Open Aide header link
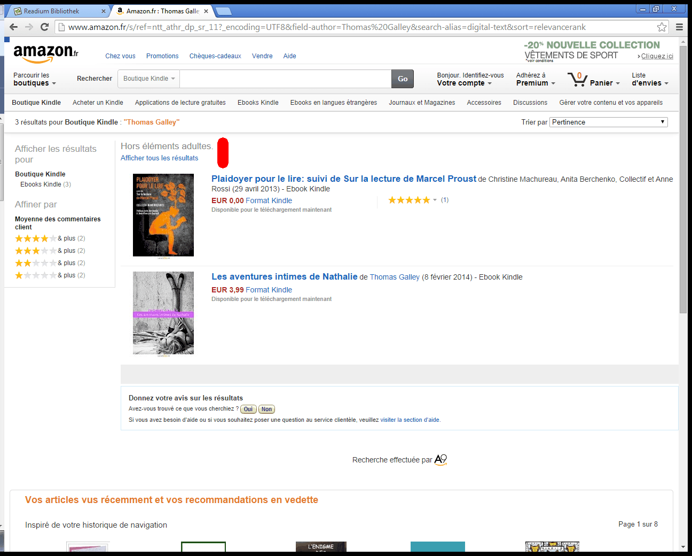Screen dimensions: 692x556 coord(289,56)
